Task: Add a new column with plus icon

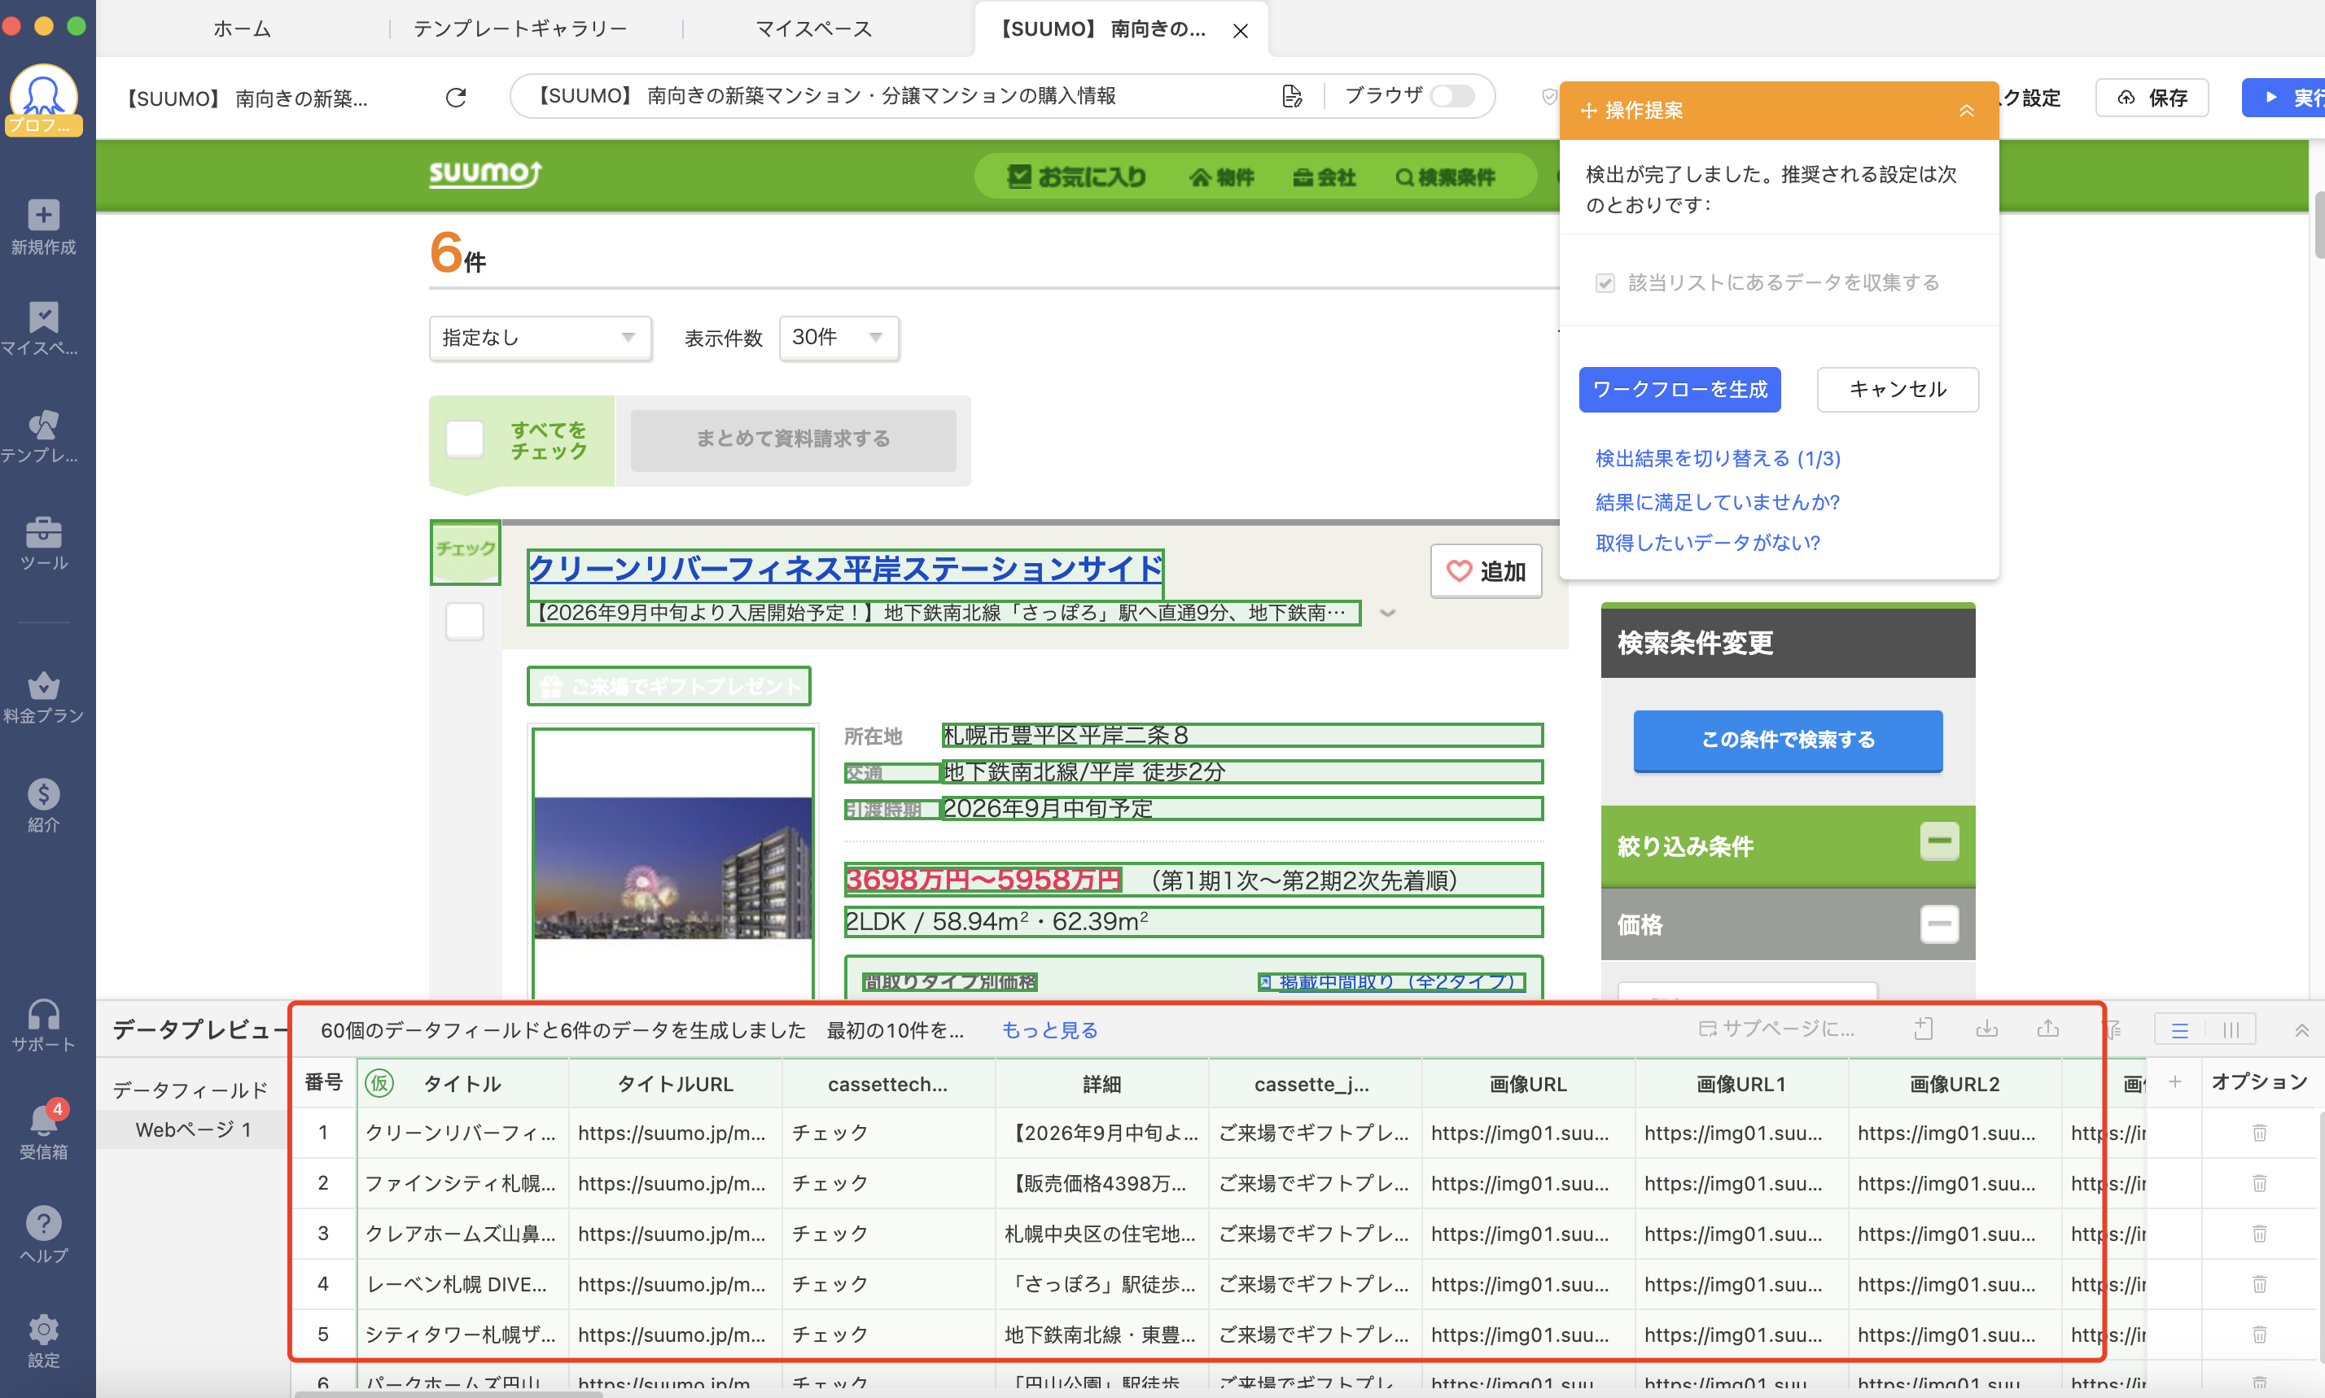Action: 2175,1082
